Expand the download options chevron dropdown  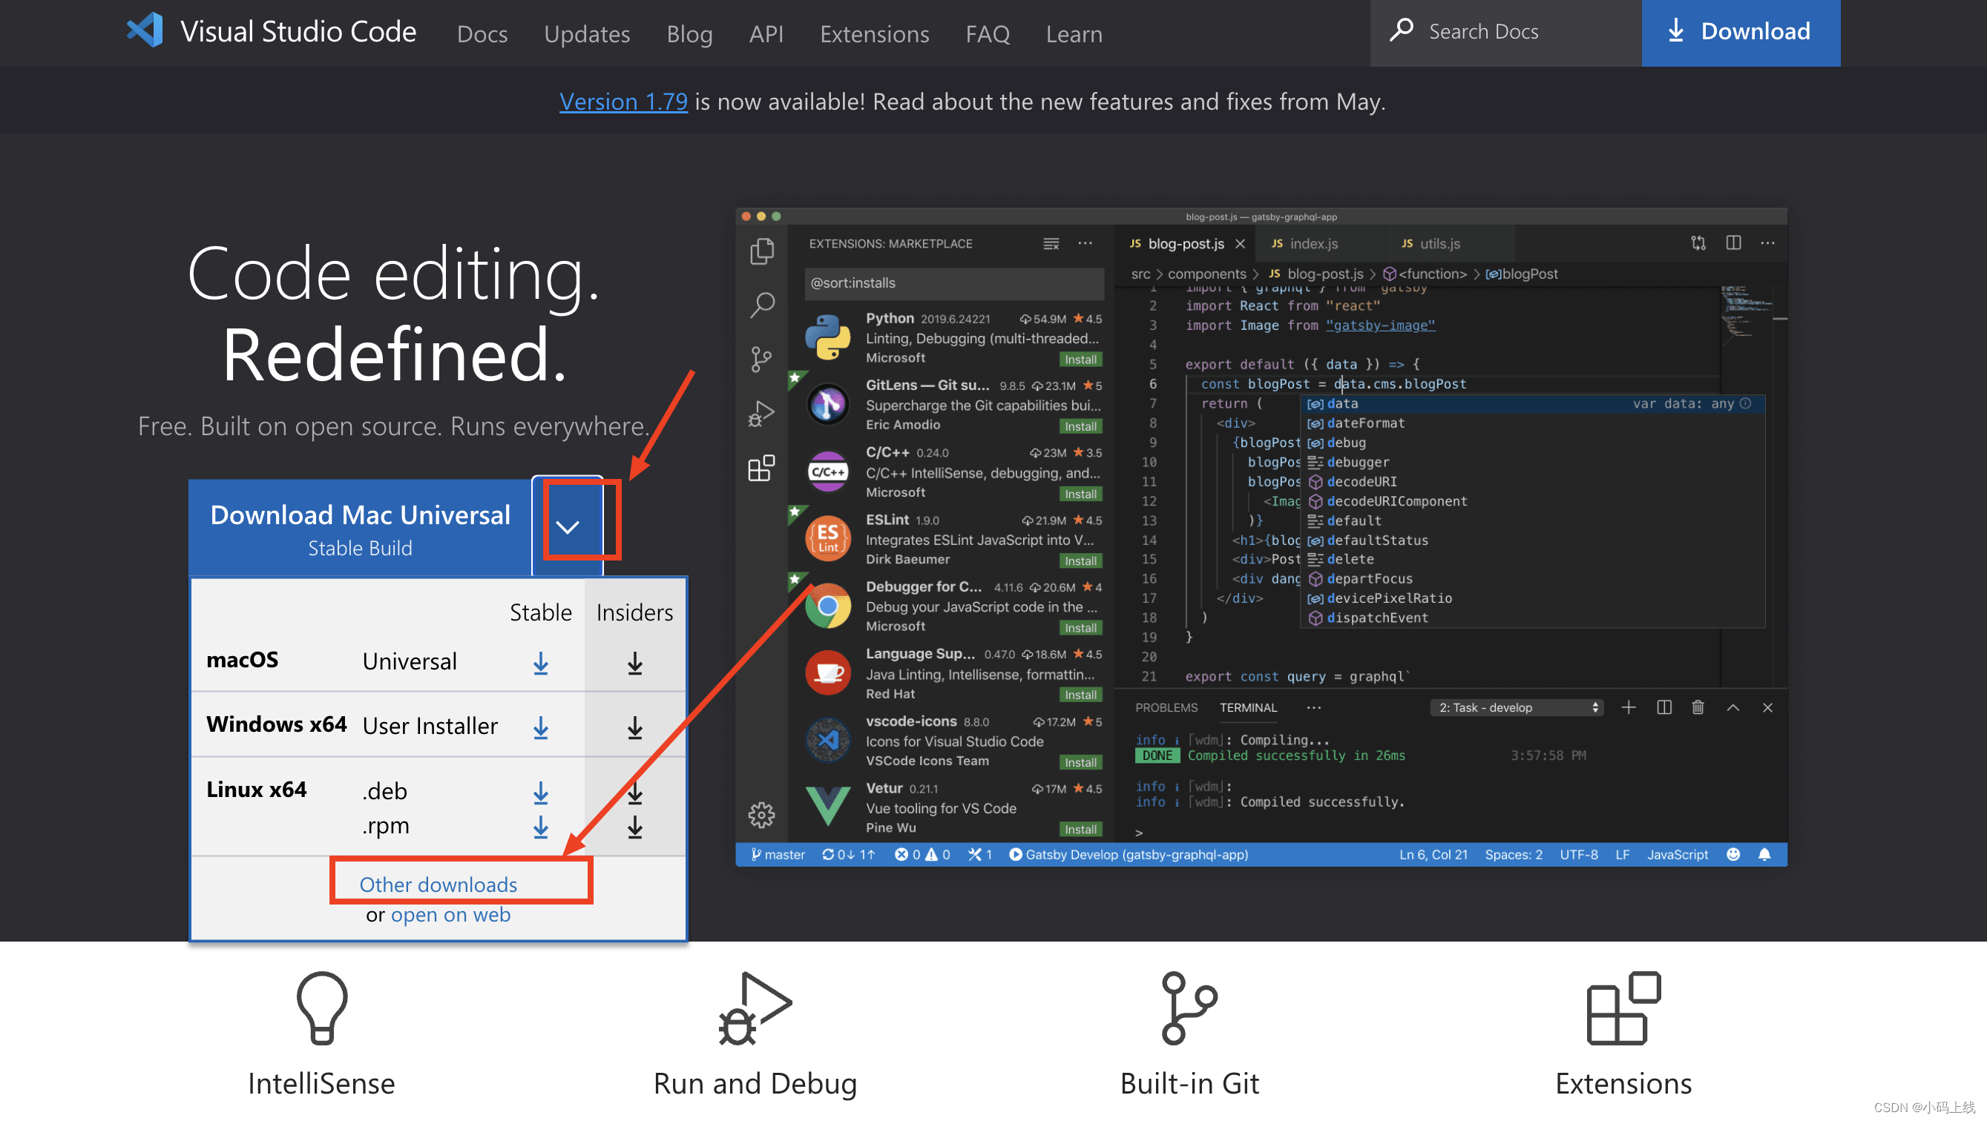(x=568, y=526)
